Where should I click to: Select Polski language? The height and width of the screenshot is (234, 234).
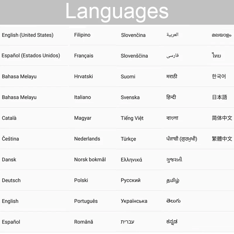81,180
